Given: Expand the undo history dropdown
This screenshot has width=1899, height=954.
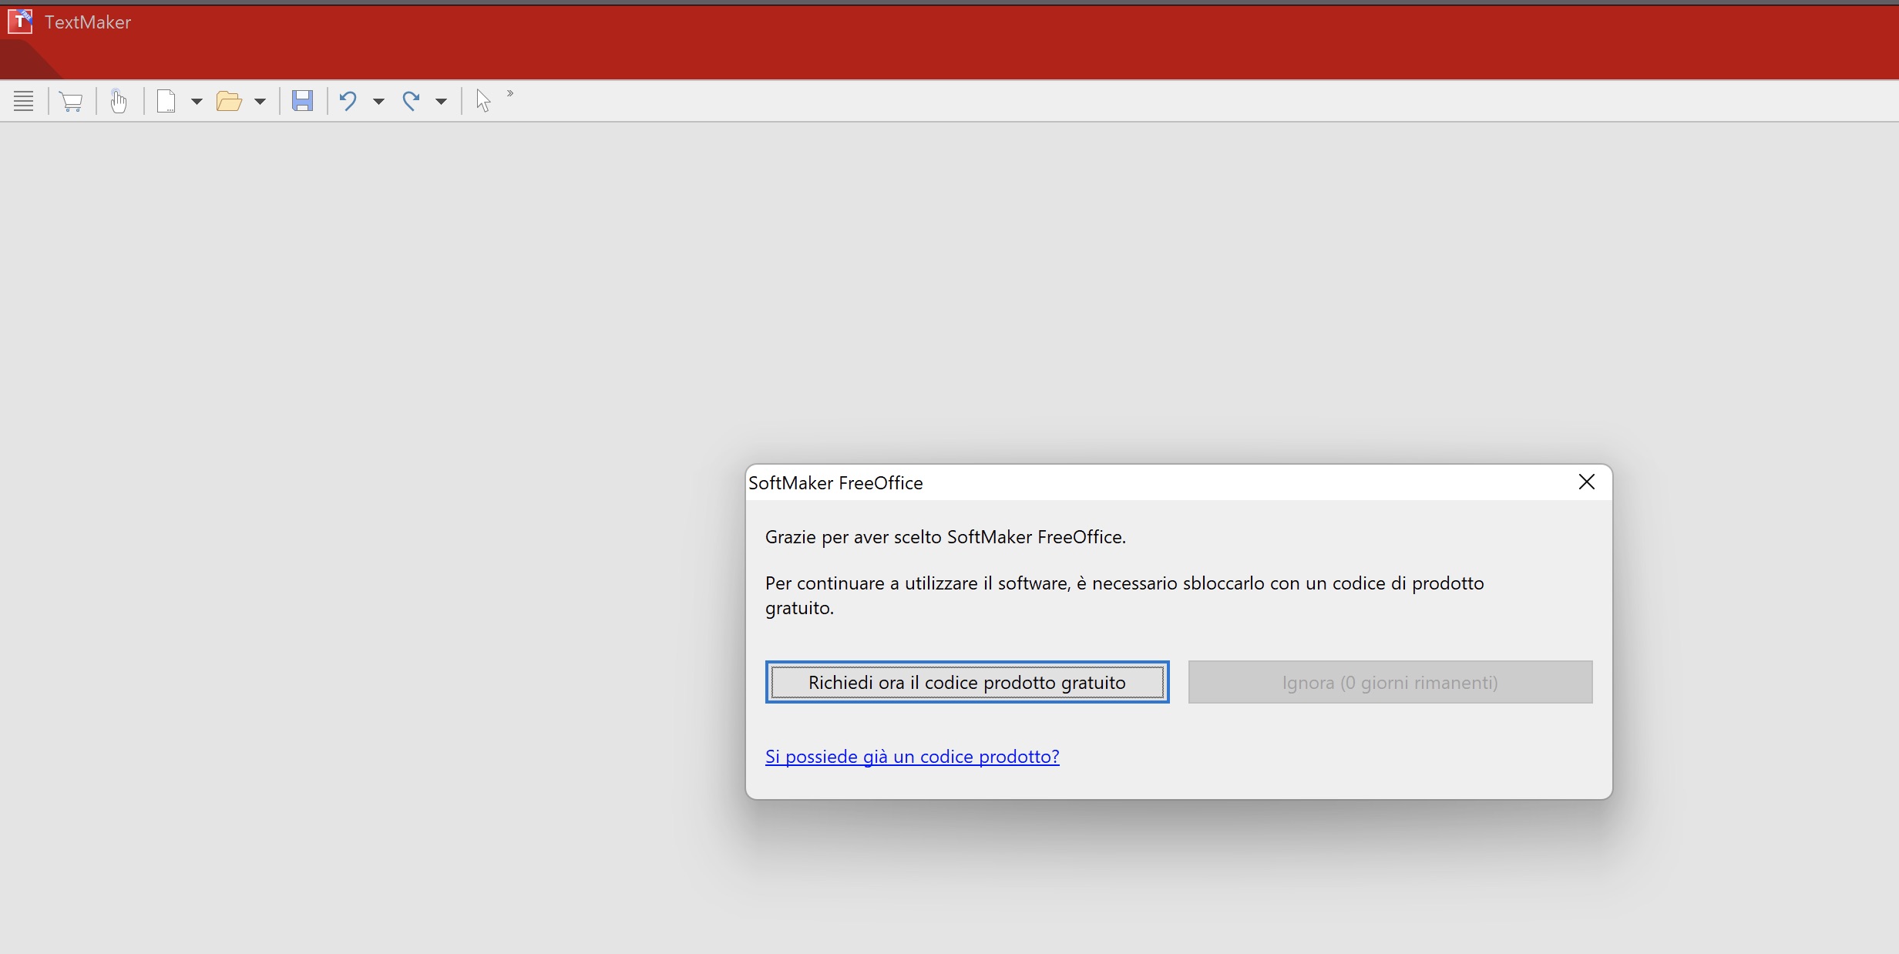Looking at the screenshot, I should point(378,102).
